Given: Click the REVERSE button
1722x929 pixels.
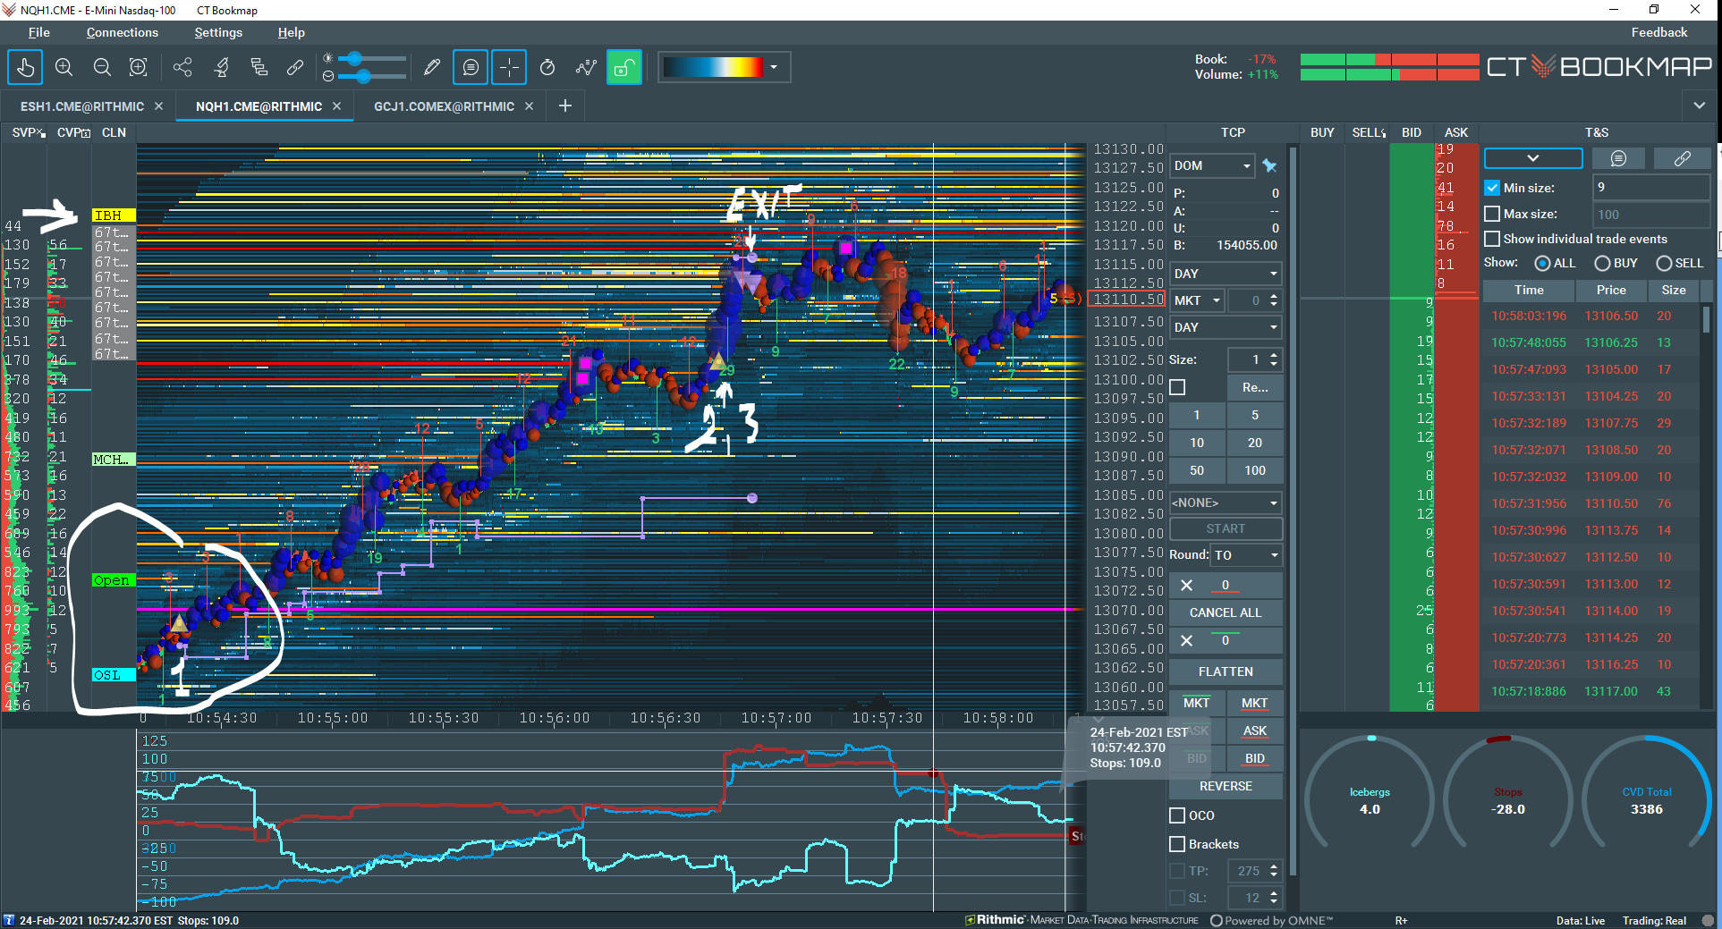Looking at the screenshot, I should (1226, 786).
